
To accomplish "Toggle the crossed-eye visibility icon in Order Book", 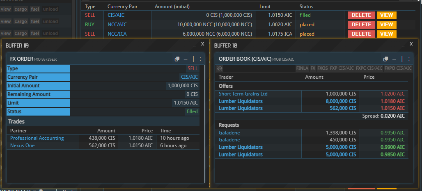I will [x=220, y=68].
